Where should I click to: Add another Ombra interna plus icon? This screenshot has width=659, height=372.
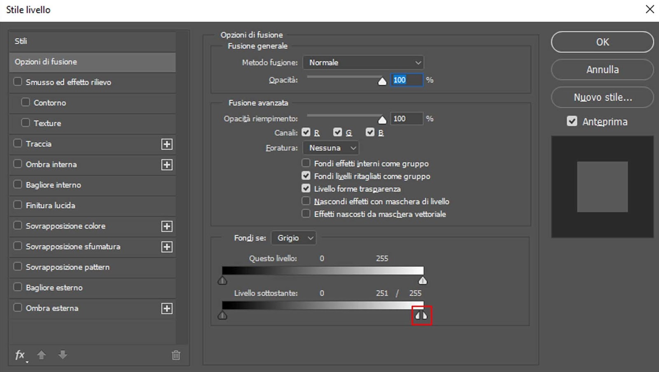point(167,165)
